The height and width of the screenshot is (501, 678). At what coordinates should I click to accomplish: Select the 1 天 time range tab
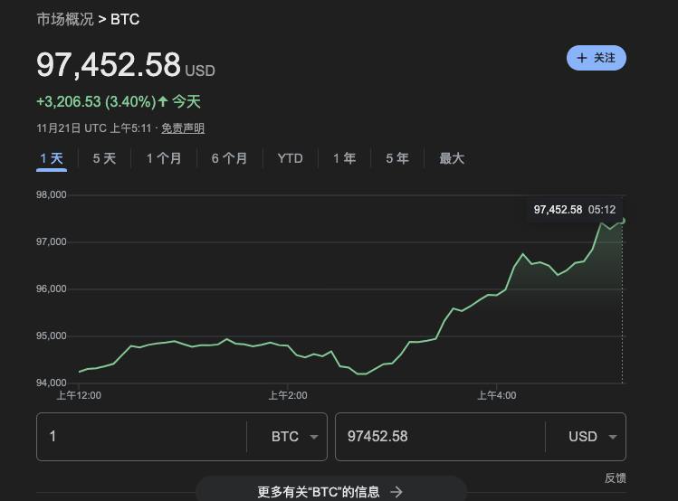pos(52,158)
